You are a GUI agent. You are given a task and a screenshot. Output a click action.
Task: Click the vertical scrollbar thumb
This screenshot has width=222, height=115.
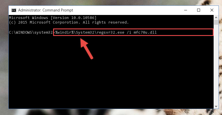[216, 22]
